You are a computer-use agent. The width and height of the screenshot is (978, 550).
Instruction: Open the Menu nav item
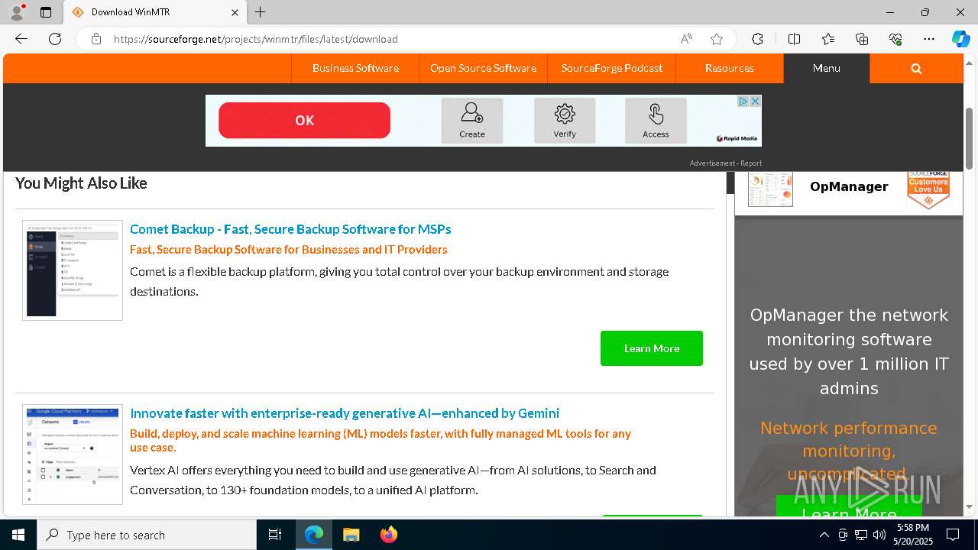827,68
